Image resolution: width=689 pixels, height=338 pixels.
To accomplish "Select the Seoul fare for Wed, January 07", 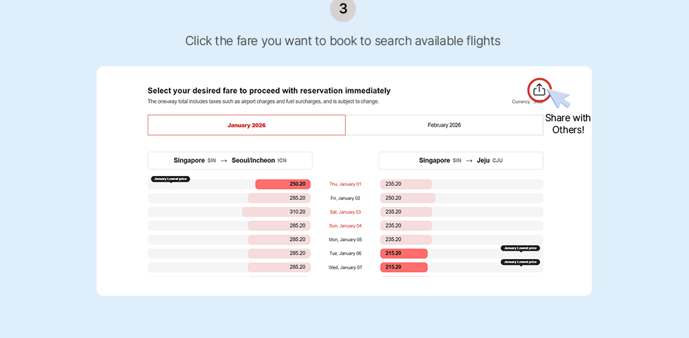I will [x=279, y=268].
